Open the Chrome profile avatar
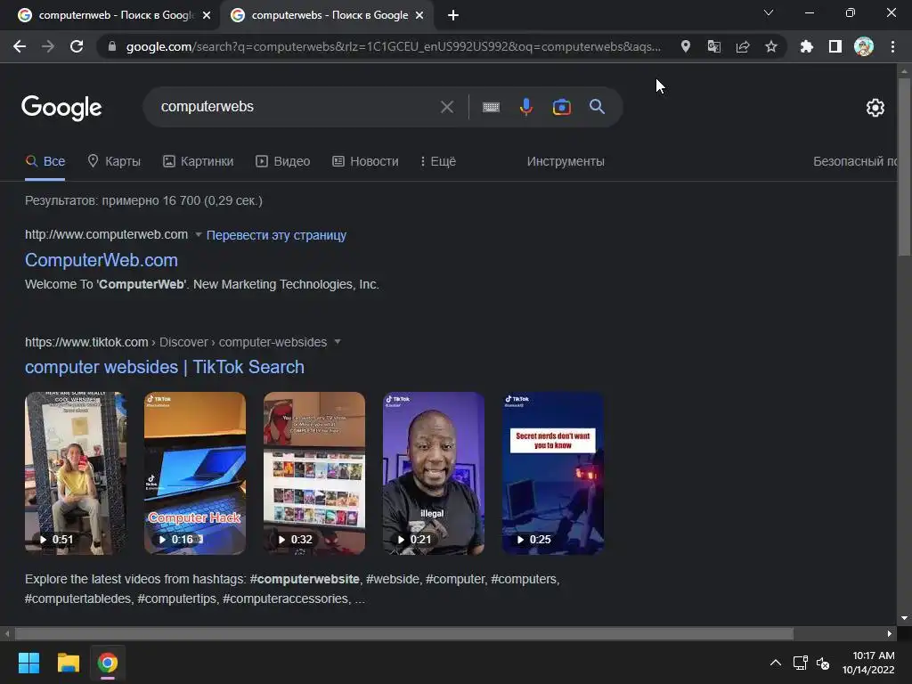The width and height of the screenshot is (912, 684). click(x=864, y=46)
